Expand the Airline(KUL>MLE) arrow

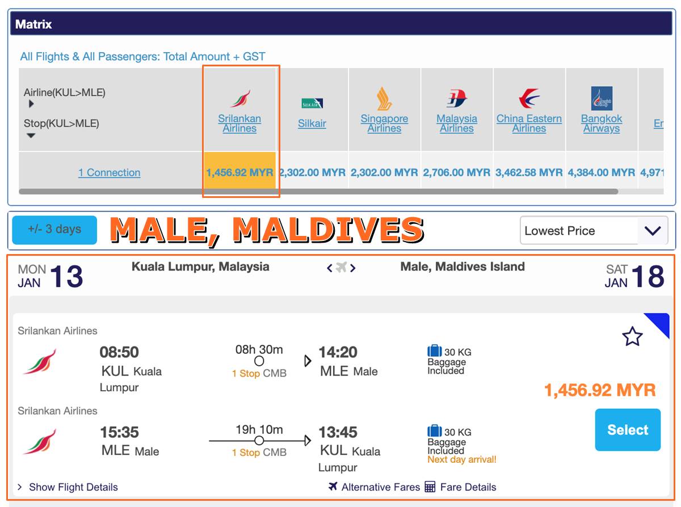[x=31, y=104]
